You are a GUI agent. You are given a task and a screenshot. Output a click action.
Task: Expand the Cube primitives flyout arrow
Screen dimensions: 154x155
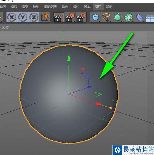click(x=99, y=21)
